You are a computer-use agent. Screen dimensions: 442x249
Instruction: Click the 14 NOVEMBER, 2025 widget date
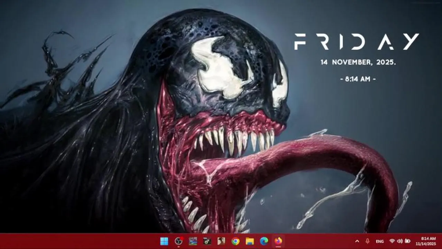pyautogui.click(x=358, y=62)
